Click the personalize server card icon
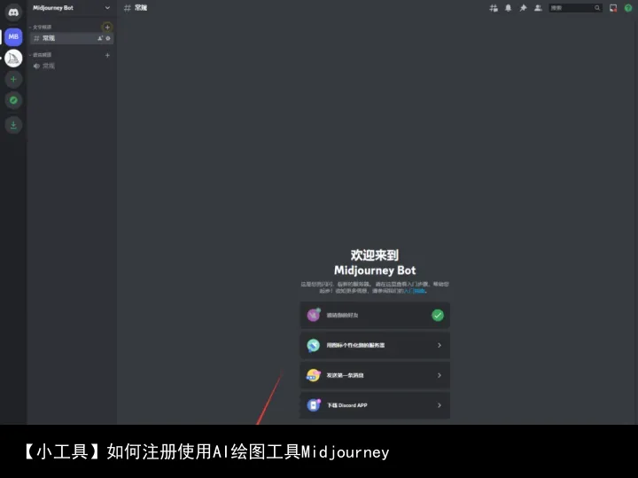 (314, 345)
